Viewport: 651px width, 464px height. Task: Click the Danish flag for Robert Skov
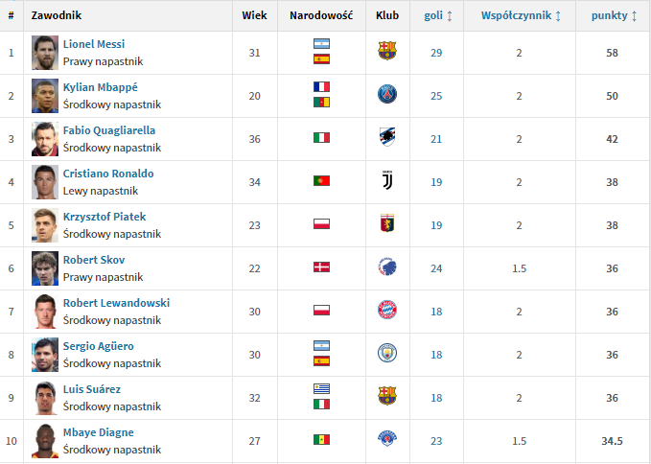(x=321, y=267)
